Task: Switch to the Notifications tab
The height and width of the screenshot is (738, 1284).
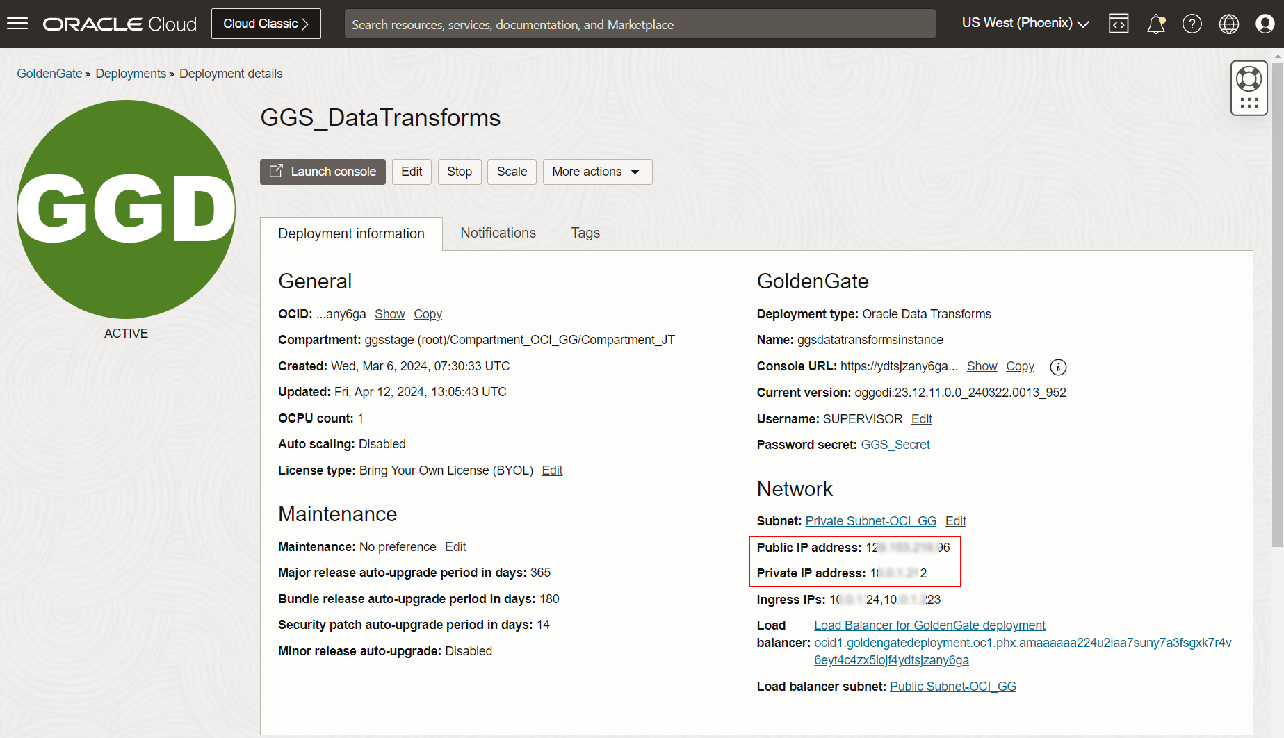Action: [x=498, y=233]
